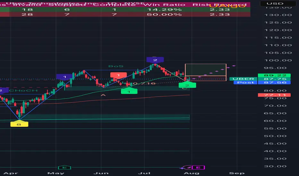Click the UBER symbol price label

(243, 79)
